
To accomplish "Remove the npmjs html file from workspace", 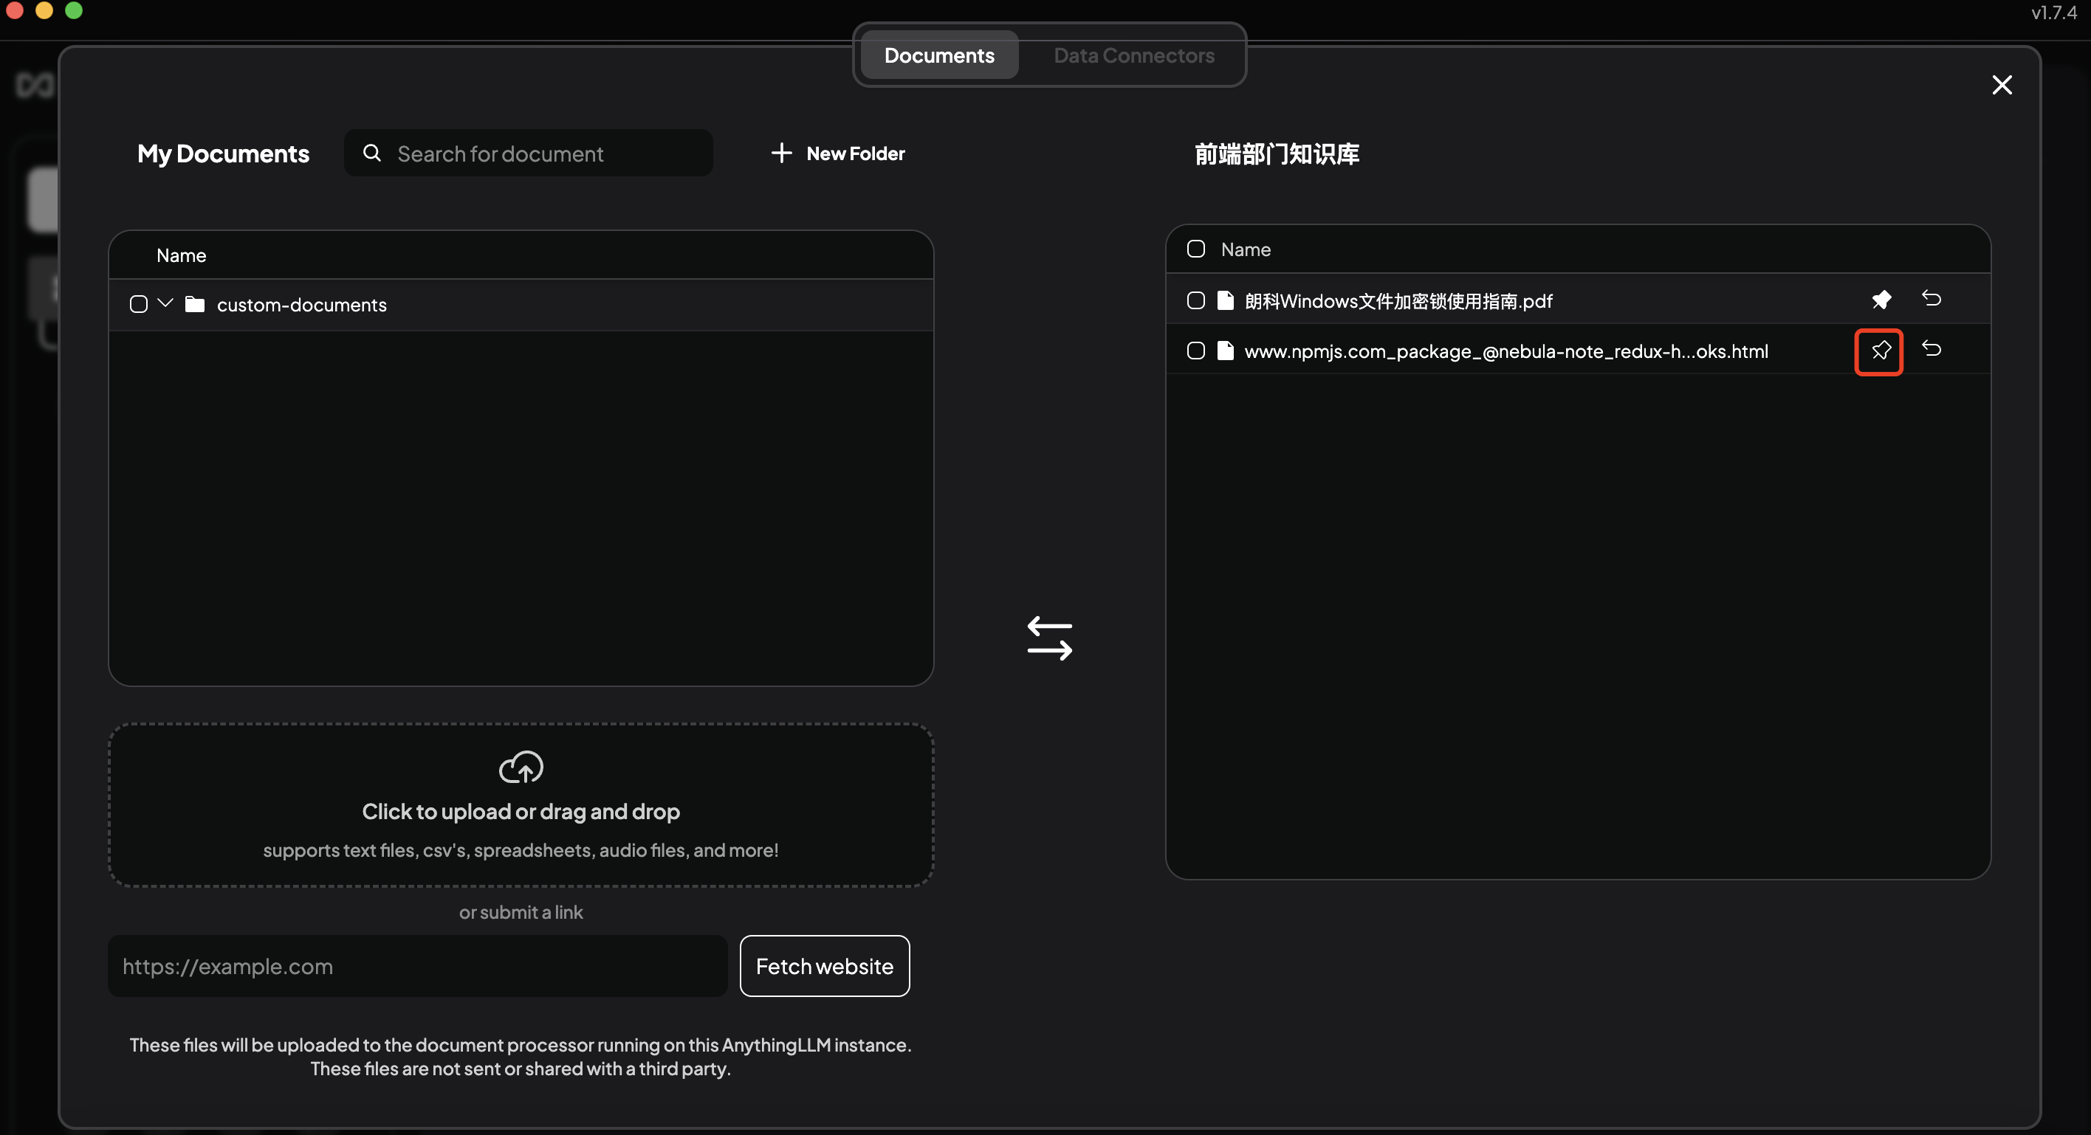I will coord(1931,349).
